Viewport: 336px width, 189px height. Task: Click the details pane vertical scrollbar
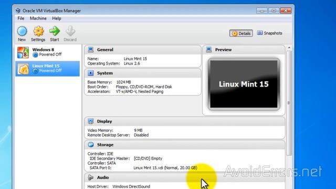pyautogui.click(x=289, y=103)
